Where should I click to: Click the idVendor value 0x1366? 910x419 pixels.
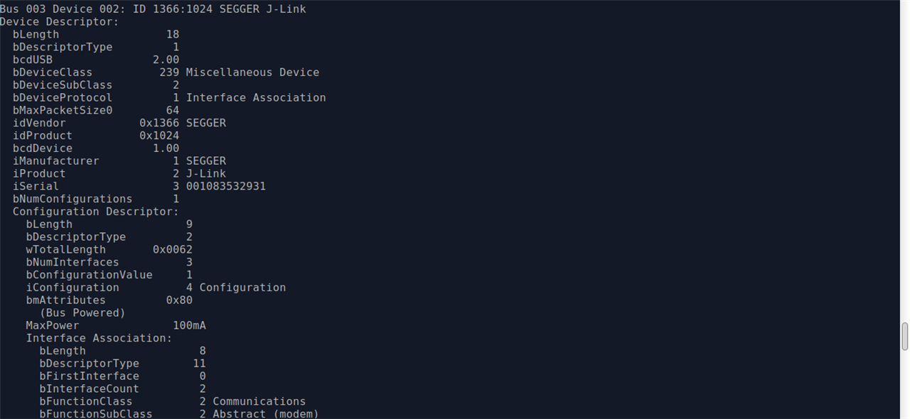[x=159, y=123]
